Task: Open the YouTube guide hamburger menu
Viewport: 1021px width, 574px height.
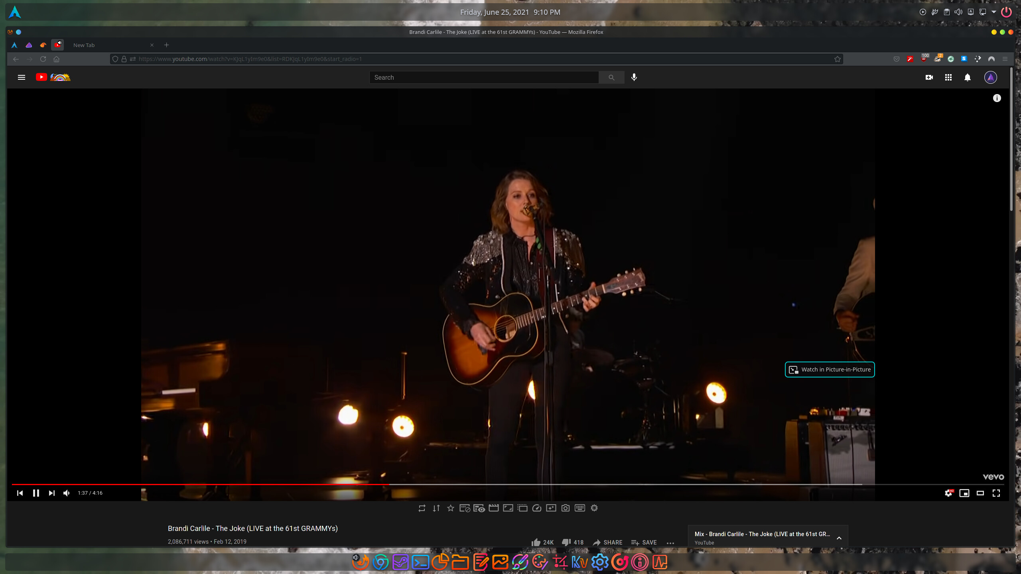Action: tap(22, 77)
